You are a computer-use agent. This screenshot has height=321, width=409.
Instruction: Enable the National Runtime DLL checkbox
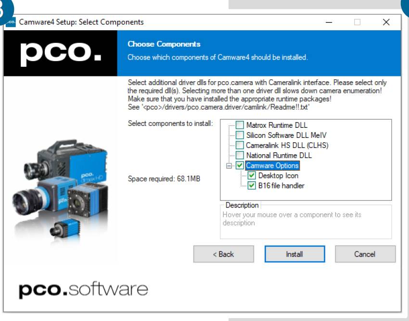240,156
